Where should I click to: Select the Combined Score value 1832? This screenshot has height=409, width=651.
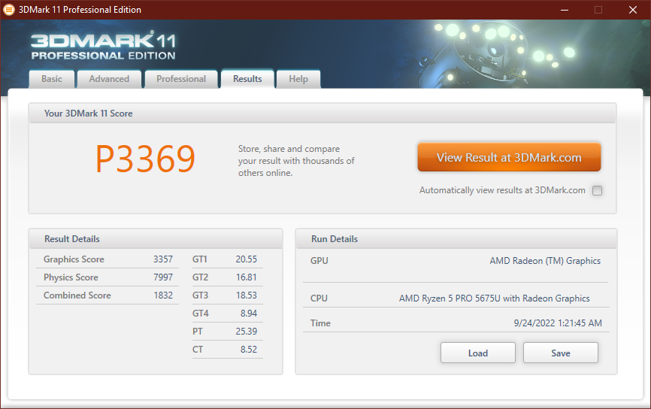click(x=163, y=295)
